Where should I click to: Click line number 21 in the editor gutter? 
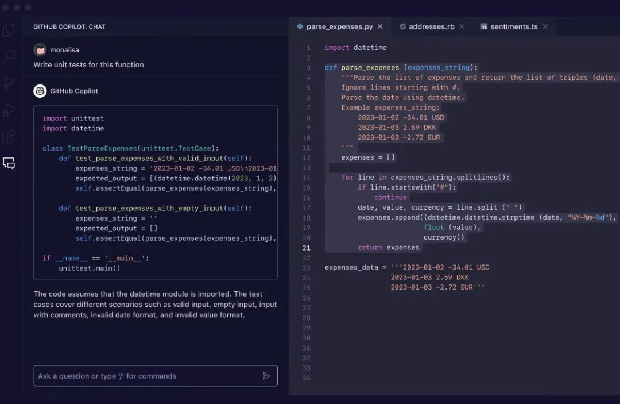(x=307, y=248)
